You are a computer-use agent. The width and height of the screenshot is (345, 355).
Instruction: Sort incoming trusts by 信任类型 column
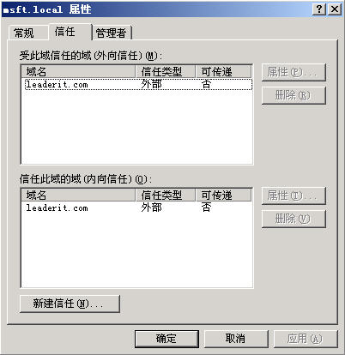166,195
